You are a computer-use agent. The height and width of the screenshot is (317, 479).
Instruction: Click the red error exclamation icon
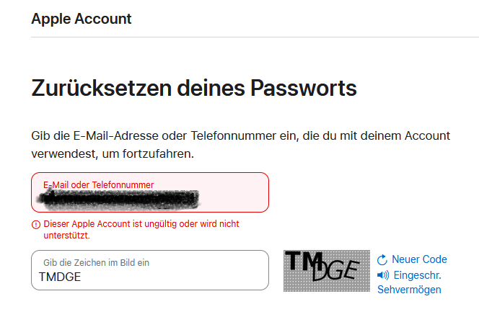point(36,224)
